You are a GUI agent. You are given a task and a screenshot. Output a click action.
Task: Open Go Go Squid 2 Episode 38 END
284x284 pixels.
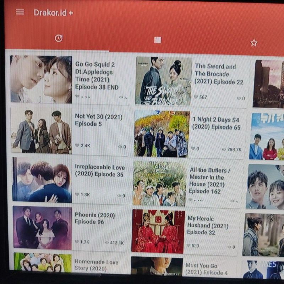(97, 76)
